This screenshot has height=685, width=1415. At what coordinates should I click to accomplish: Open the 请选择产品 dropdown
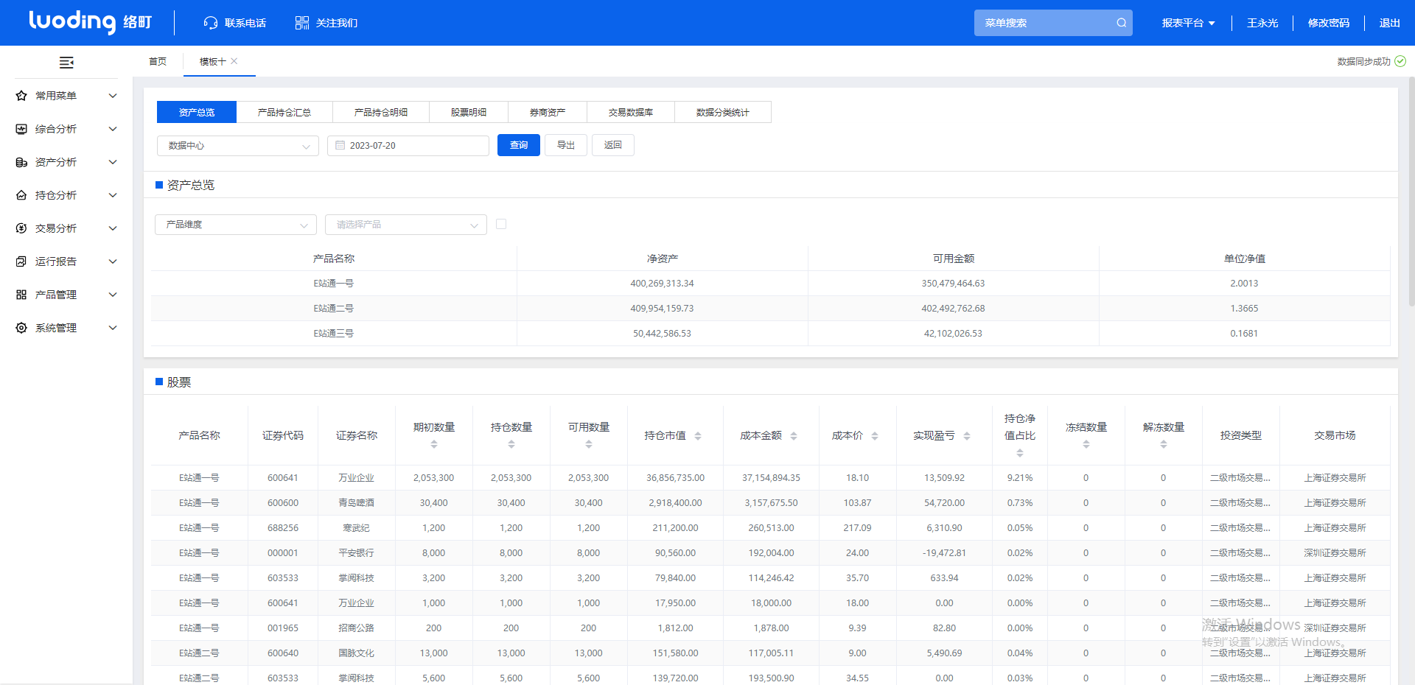[x=406, y=225]
